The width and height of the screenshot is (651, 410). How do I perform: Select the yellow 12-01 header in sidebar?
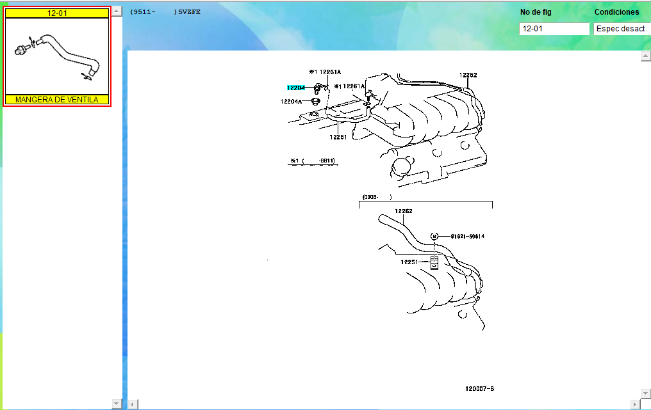coord(57,13)
